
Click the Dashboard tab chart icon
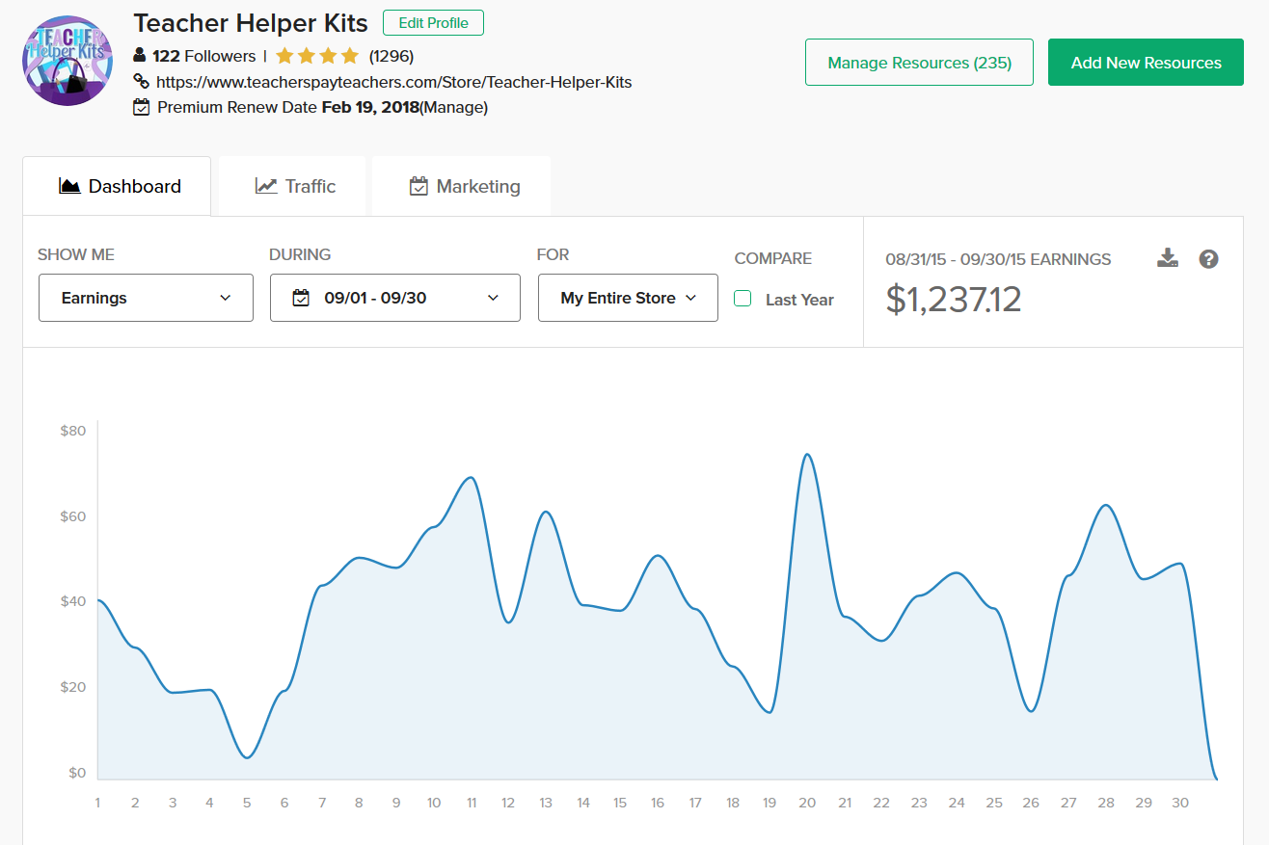coord(69,186)
